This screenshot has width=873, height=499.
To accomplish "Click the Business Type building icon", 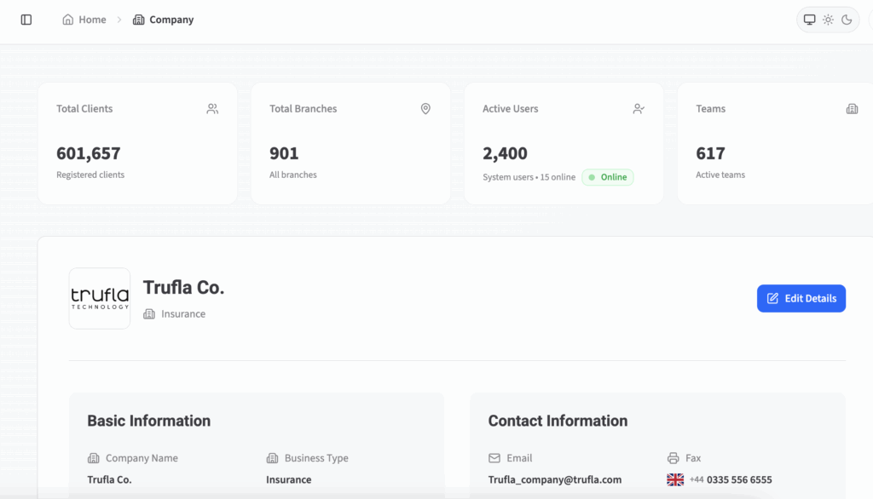I will [273, 458].
